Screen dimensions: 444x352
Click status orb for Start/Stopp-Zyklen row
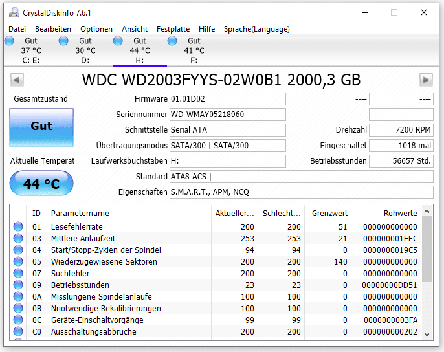point(18,250)
